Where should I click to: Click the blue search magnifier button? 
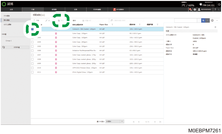[x=203, y=20]
